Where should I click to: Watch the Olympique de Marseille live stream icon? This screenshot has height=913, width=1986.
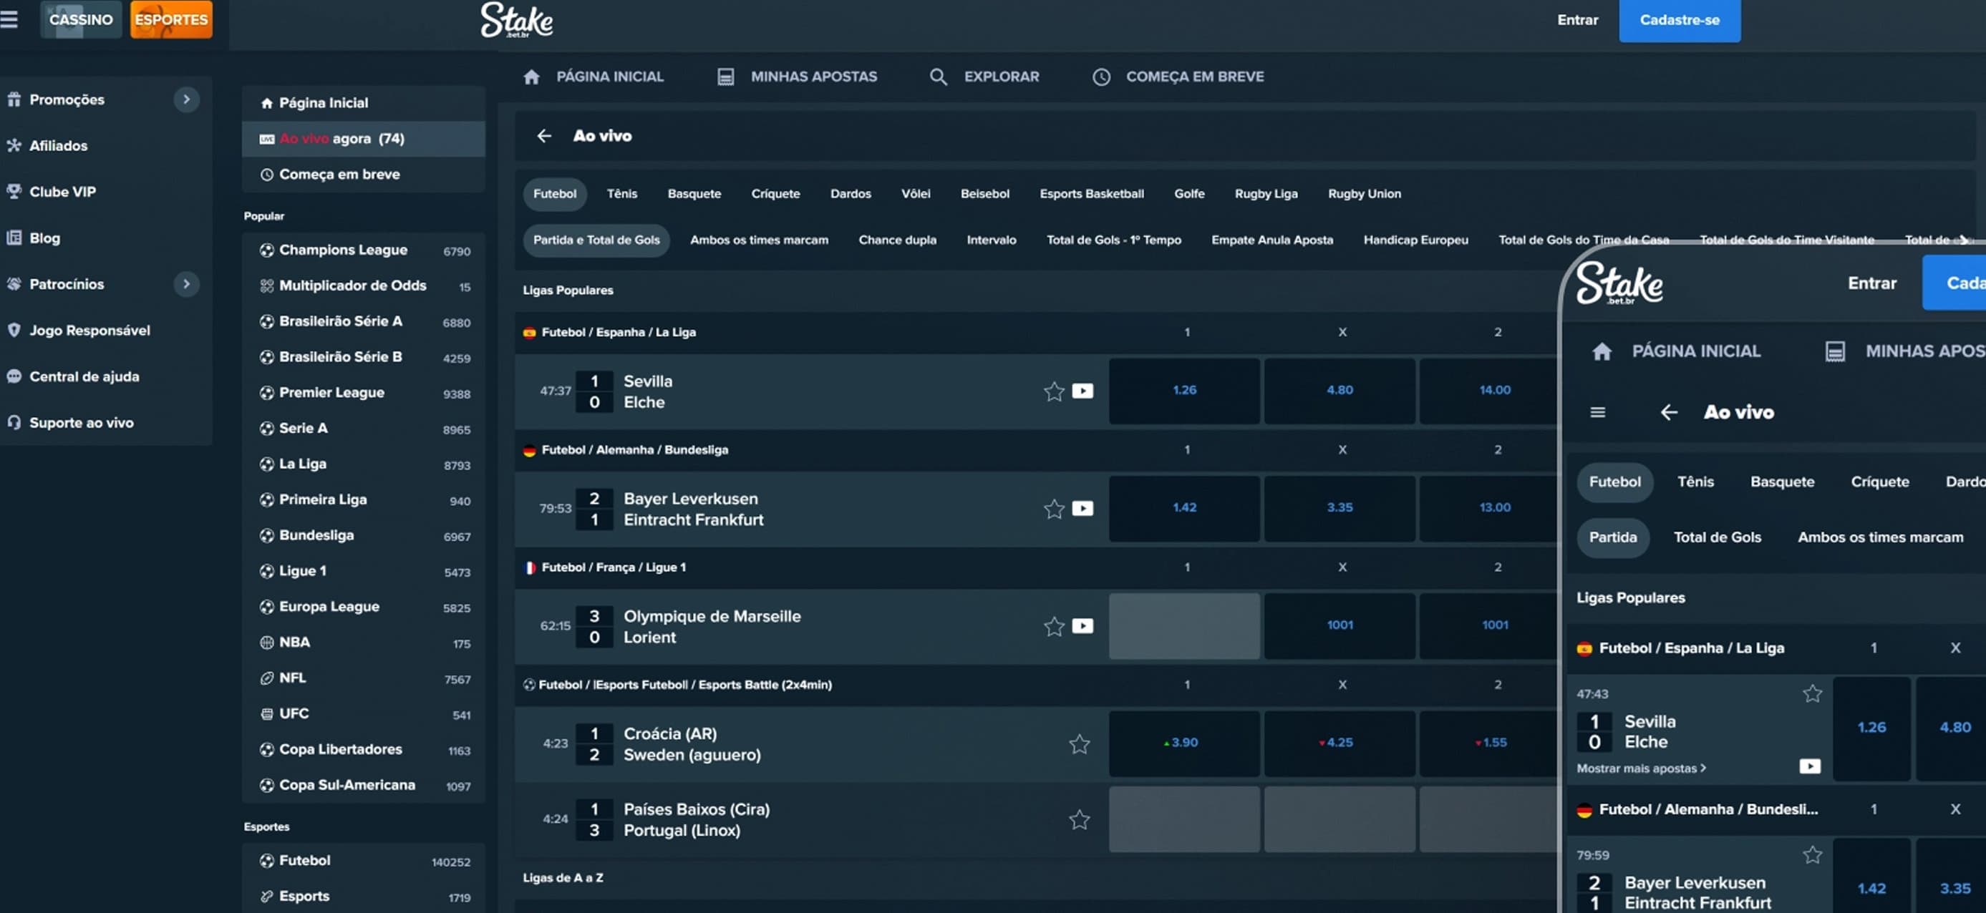pyautogui.click(x=1082, y=626)
